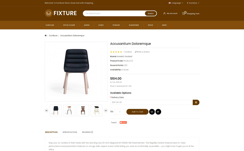Click the Add To Cart button
The height and width of the screenshot is (151, 244).
137,112
